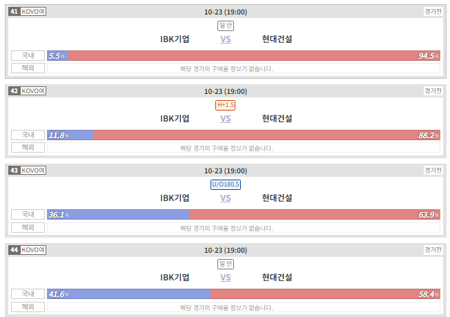Click the 일반 badge in match 44

click(x=226, y=264)
